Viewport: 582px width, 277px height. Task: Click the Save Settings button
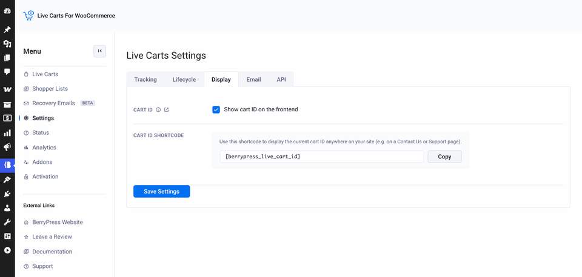[x=162, y=192]
